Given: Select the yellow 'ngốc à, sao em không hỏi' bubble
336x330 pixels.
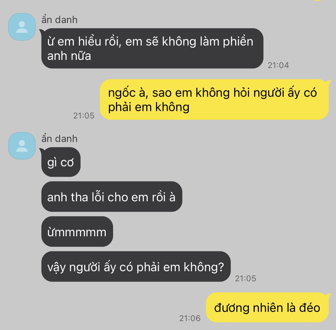Looking at the screenshot, I should click(x=214, y=99).
